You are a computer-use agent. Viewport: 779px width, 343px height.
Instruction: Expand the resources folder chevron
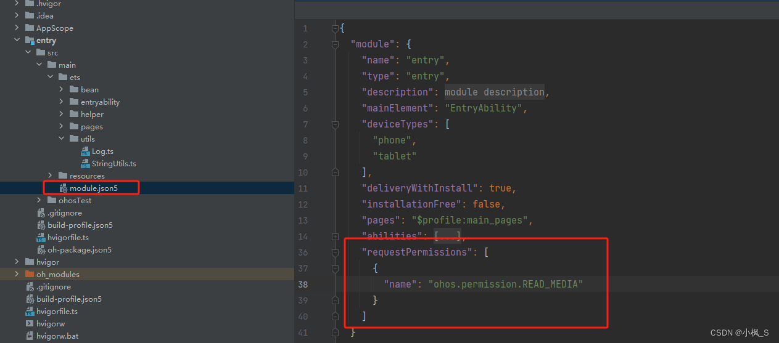[x=51, y=176]
